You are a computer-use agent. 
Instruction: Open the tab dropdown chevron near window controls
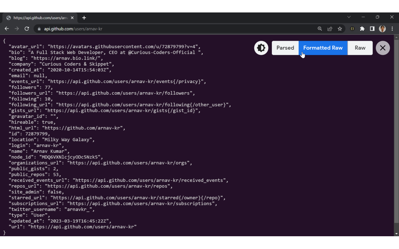click(x=349, y=17)
